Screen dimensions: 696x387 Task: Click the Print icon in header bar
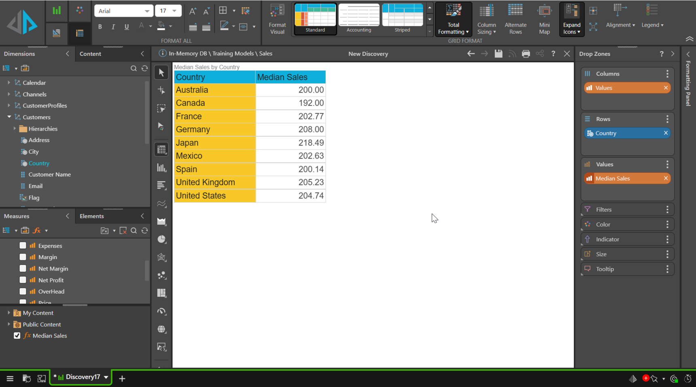coord(526,54)
